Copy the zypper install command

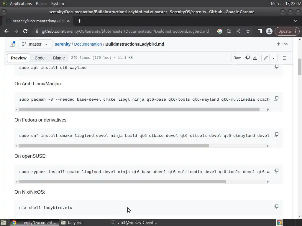tap(276, 171)
